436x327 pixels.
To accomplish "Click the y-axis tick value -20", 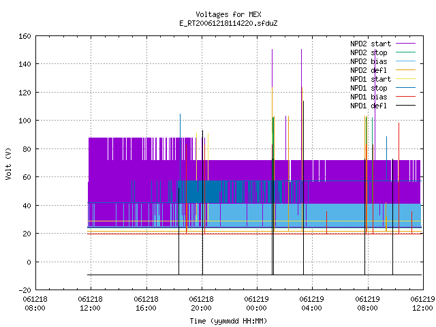I will point(25,290).
